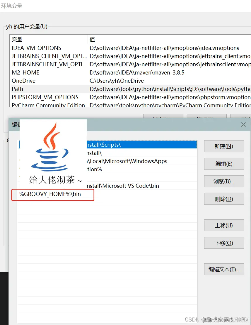Open the 浏览(B)... button

(x=224, y=181)
